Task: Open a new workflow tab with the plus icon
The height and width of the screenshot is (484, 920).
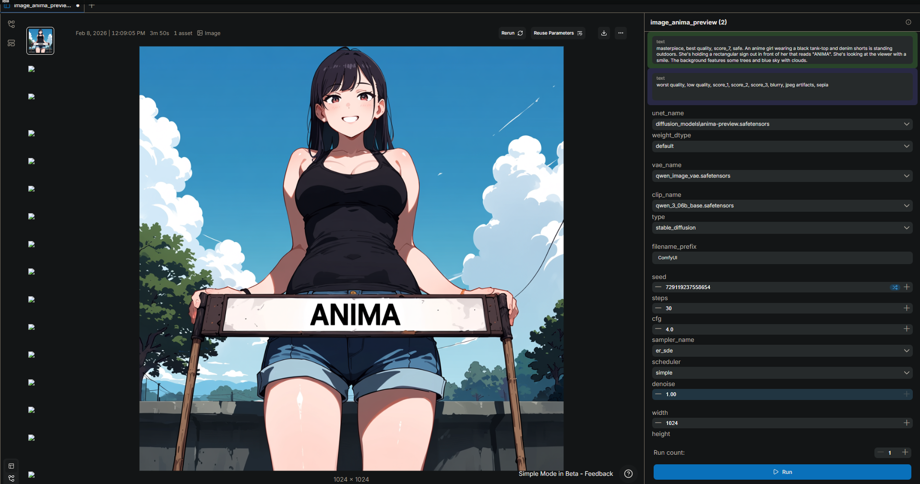Action: pyautogui.click(x=92, y=6)
